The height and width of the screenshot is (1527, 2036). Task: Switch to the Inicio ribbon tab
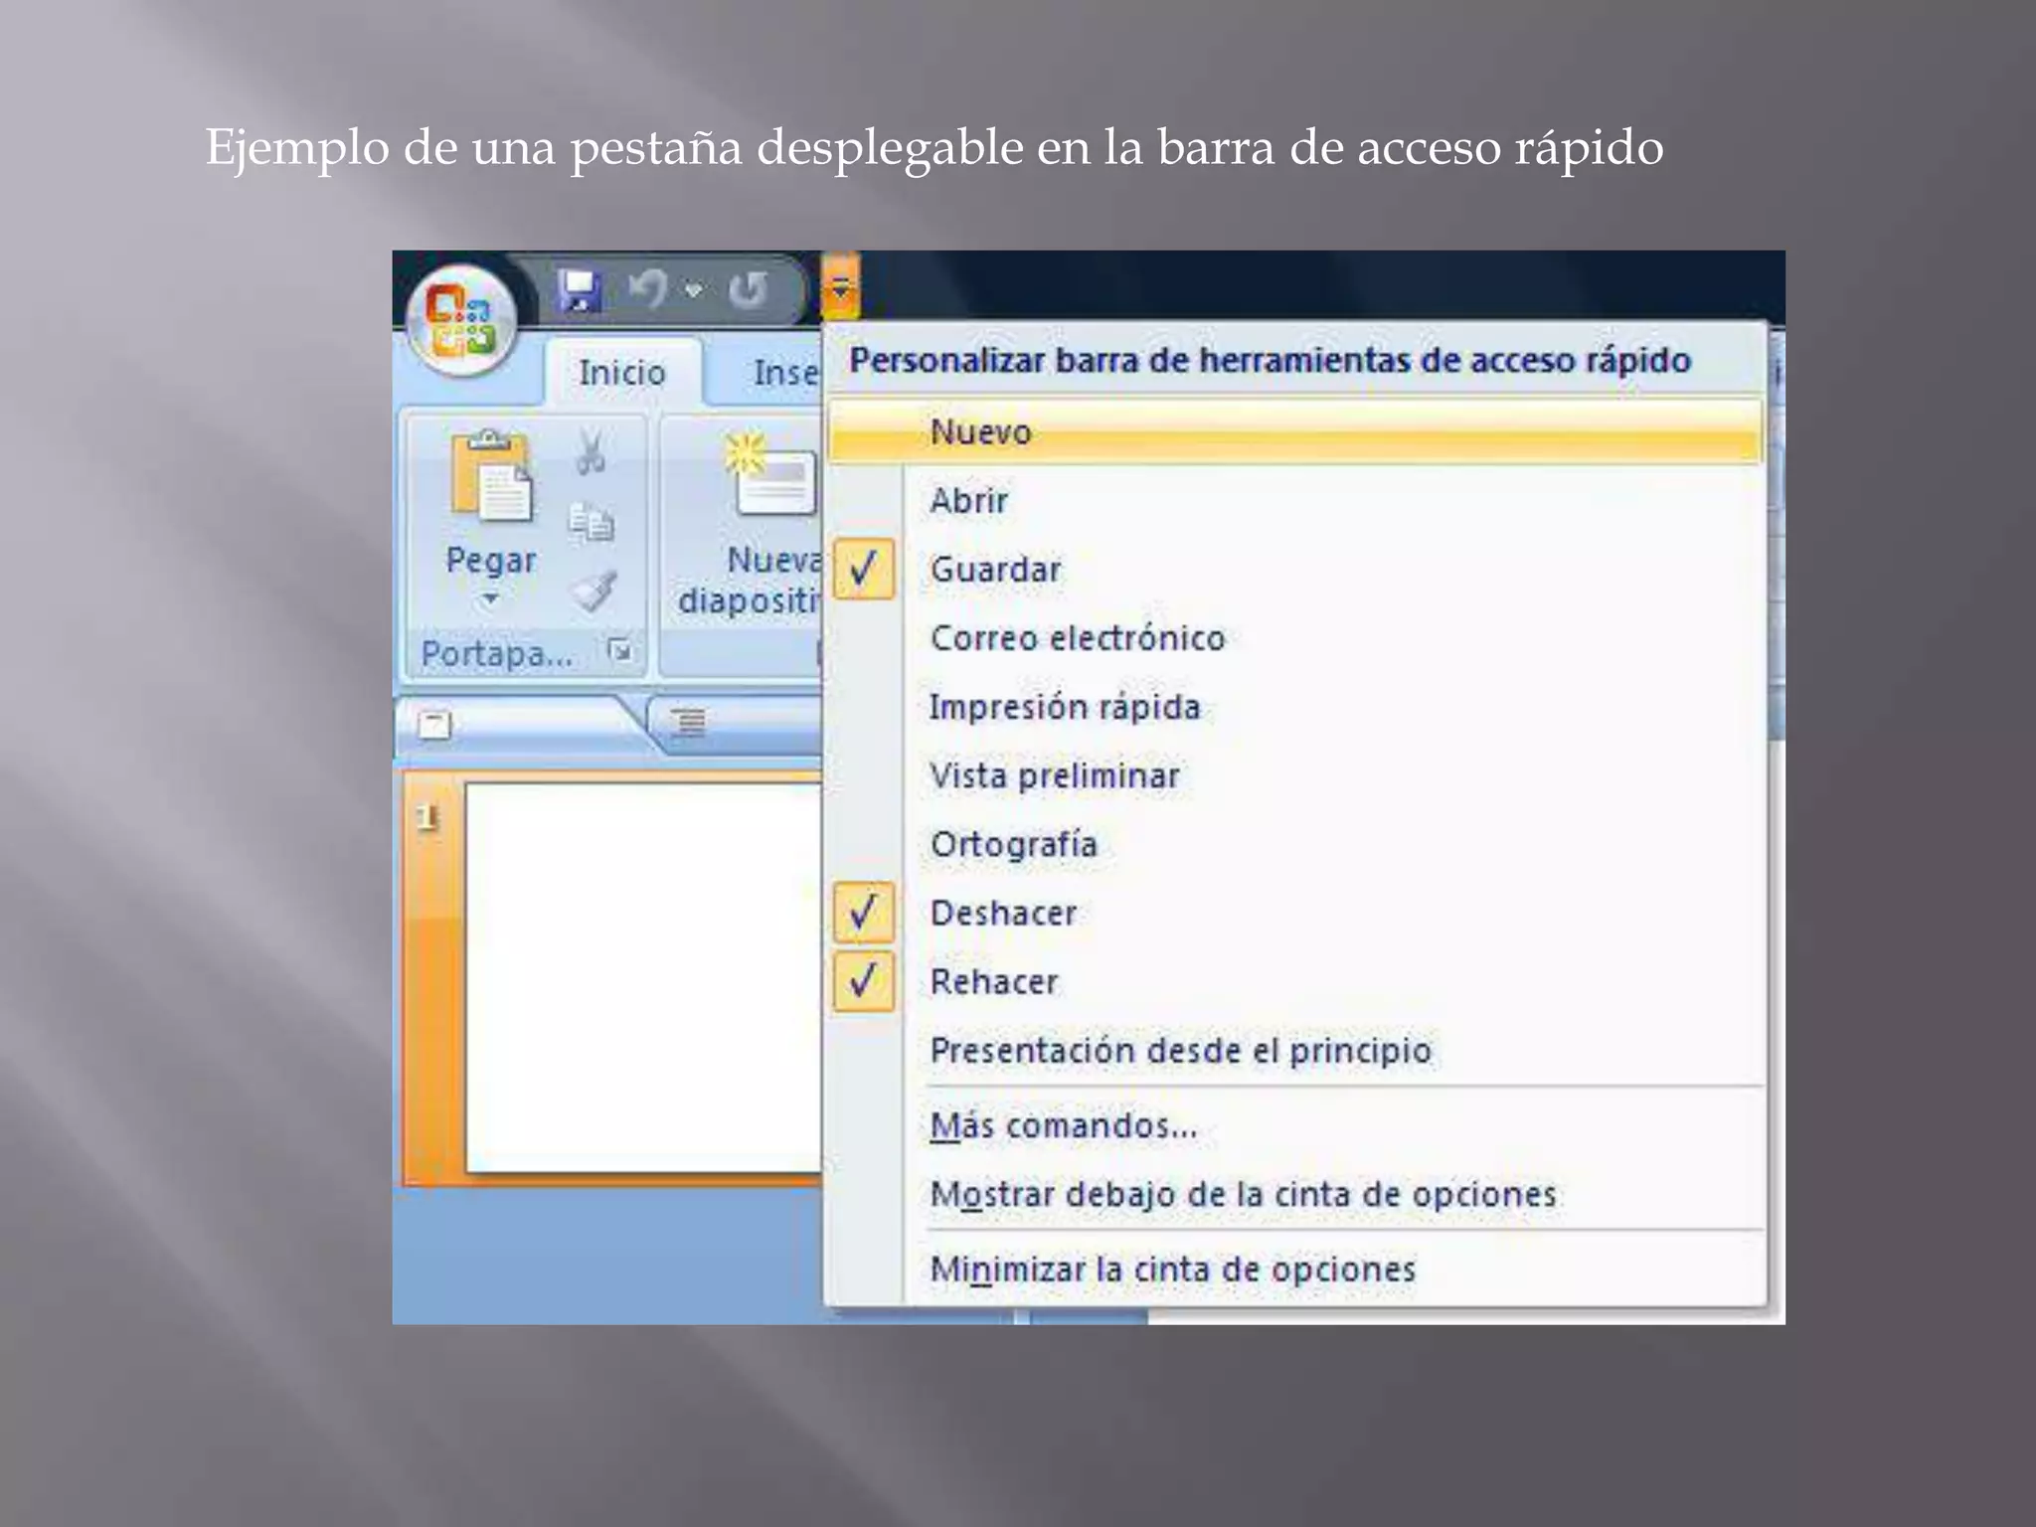[622, 373]
